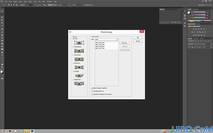The image size is (213, 133).
Task: Select the Reposition layout option
Action: 73,80
